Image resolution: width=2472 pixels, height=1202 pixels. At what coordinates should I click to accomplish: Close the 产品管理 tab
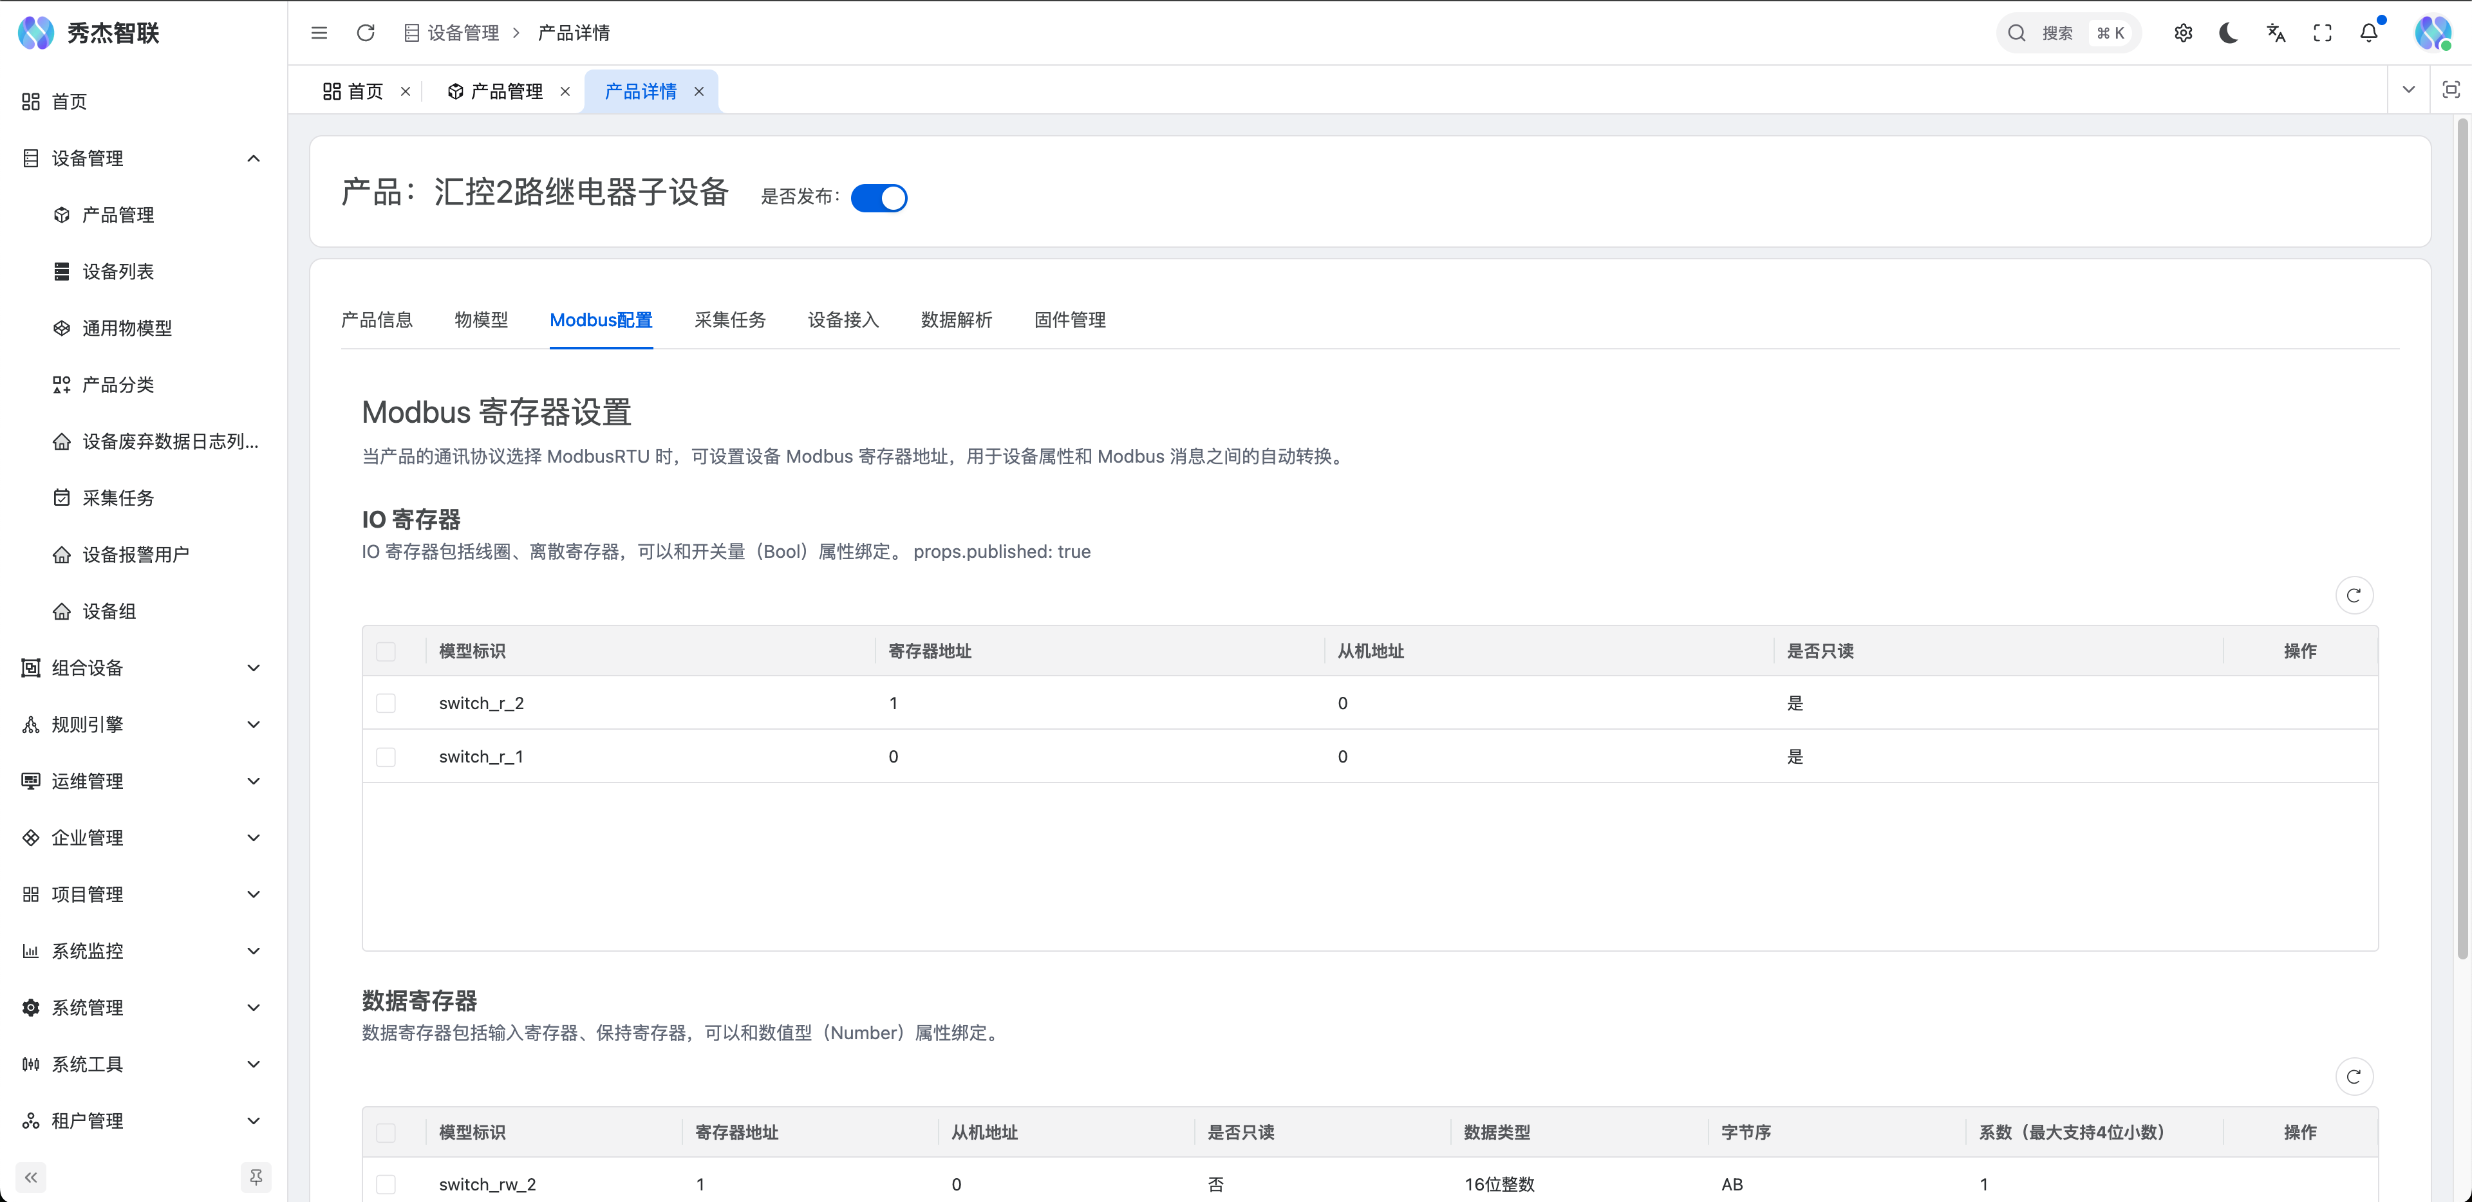[566, 91]
